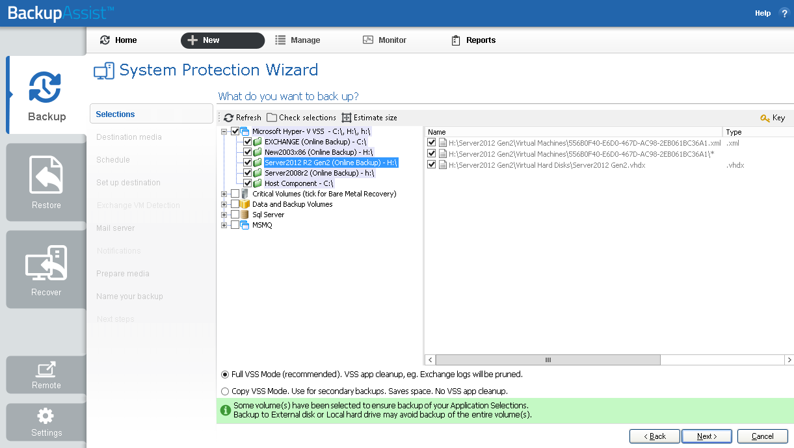Select Full VSS Mode radio button
This screenshot has height=448, width=794.
point(225,375)
